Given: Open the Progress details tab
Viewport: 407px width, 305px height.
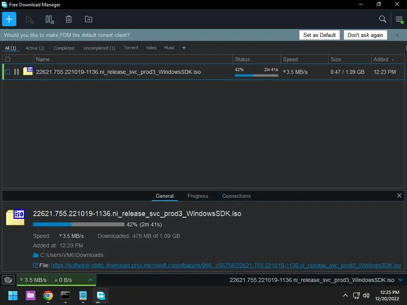Looking at the screenshot, I should coord(198,196).
